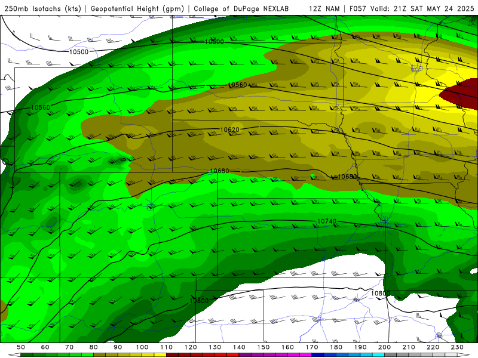
Task: Click the "College of DuPage NEXLAB" label
Action: point(241,8)
